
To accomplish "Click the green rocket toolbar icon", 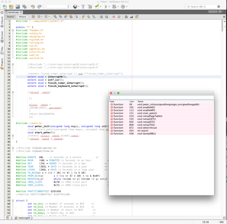I will [97, 7].
